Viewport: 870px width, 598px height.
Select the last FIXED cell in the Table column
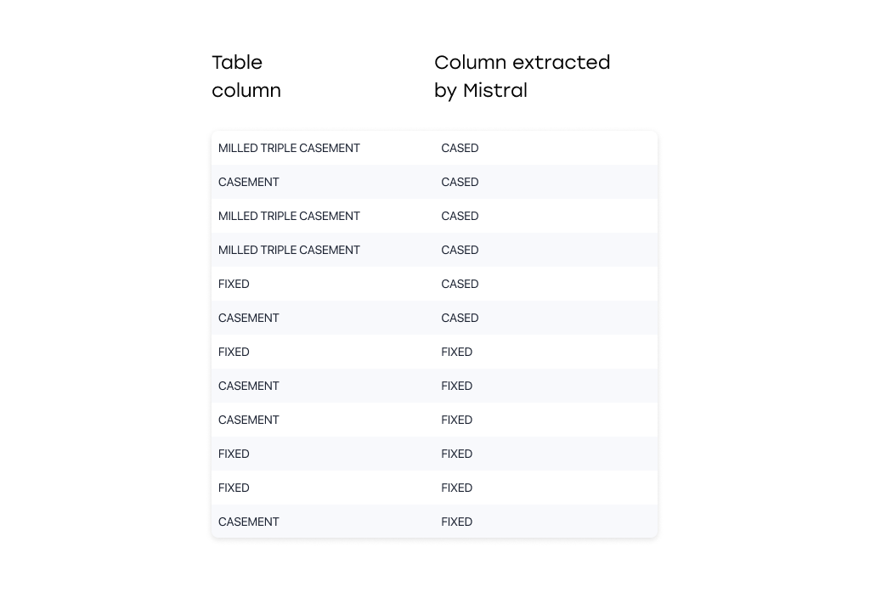click(x=234, y=488)
